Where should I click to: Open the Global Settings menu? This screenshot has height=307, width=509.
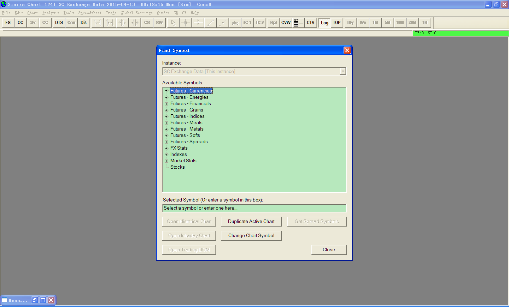point(136,13)
